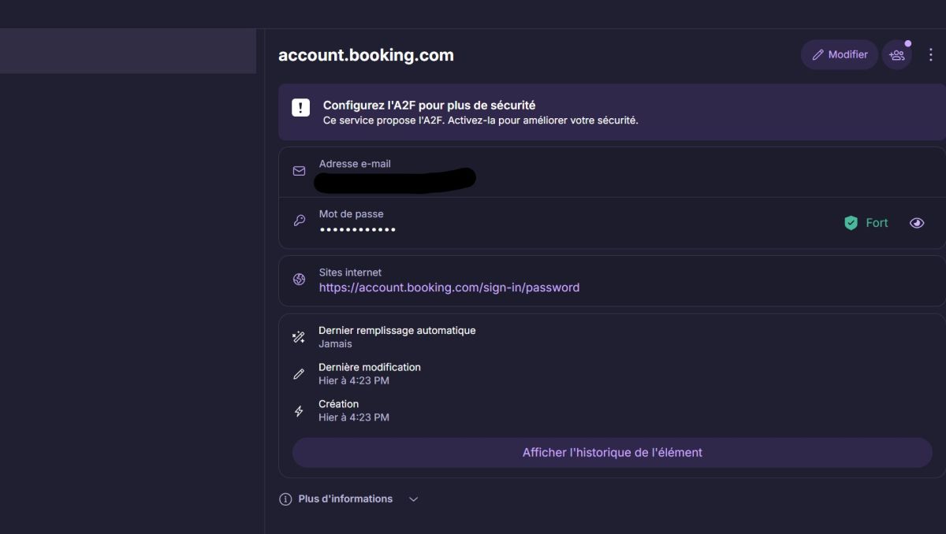Show the password with the eye icon
Image resolution: width=946 pixels, height=534 pixels.
[x=916, y=223]
